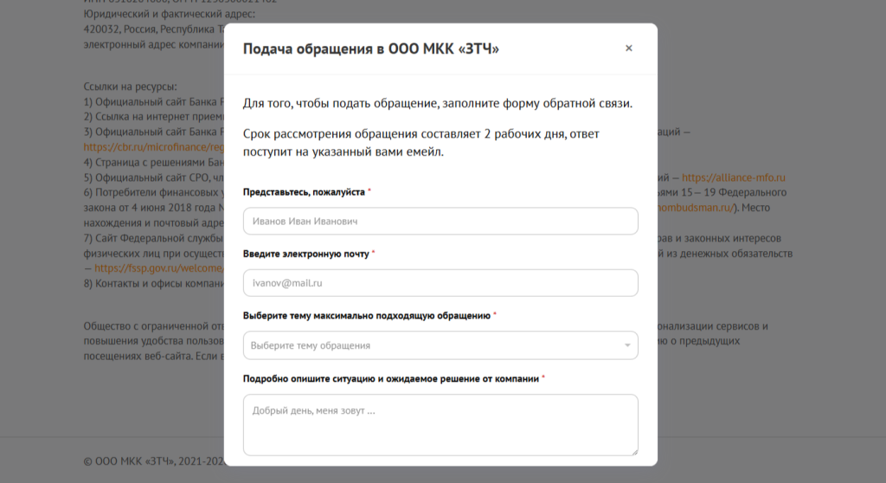This screenshot has height=483, width=886.
Task: Open the cbr.ru/microfinance link
Action: pos(154,147)
